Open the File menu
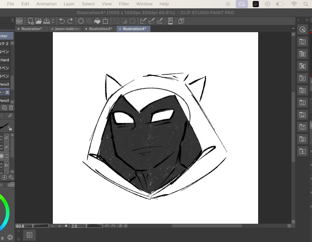Image resolution: width=312 pixels, height=242 pixels. (x=11, y=4)
